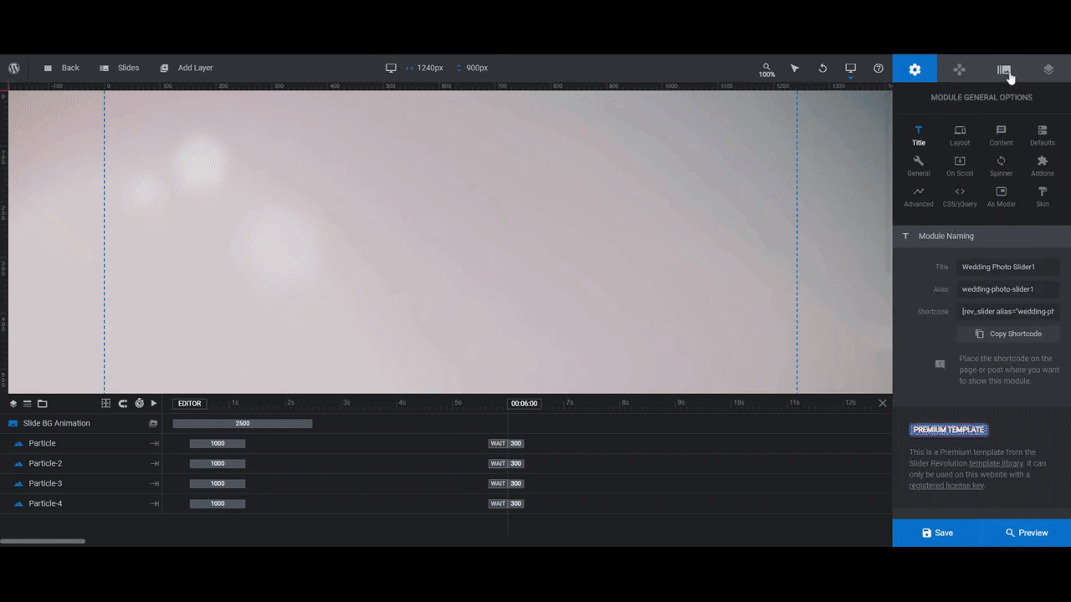
Task: Click the horizontal scrollbar below the timeline
Action: pos(43,542)
